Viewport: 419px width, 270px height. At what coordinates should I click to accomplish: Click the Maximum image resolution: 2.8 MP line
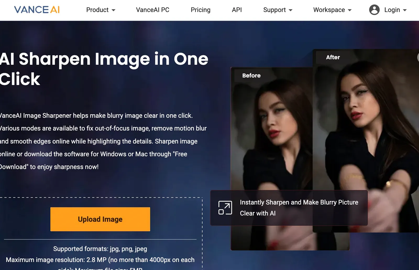100,260
